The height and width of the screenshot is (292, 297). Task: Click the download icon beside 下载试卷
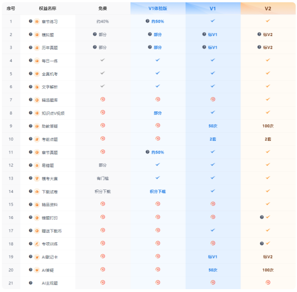37,192
